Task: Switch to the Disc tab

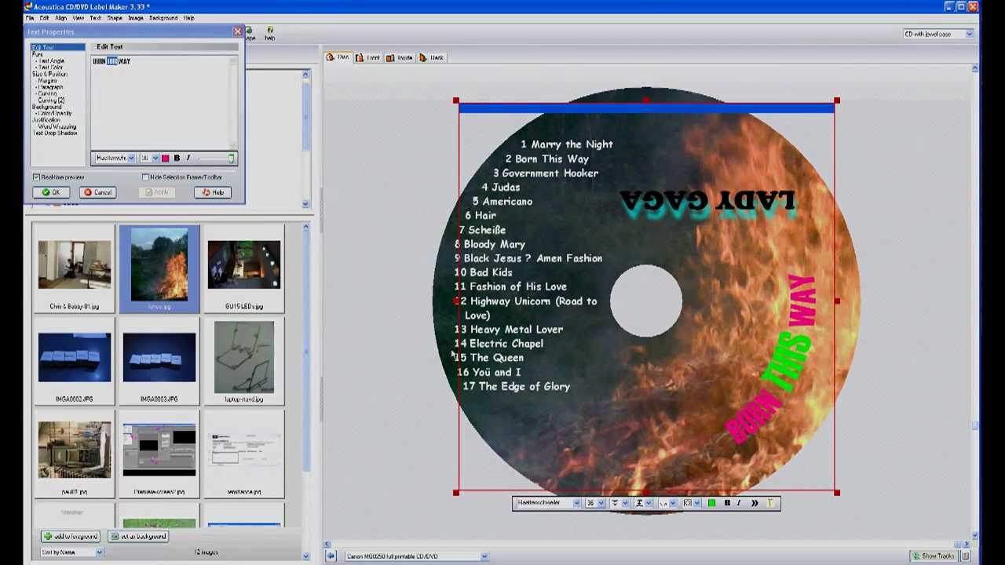Action: [x=338, y=57]
